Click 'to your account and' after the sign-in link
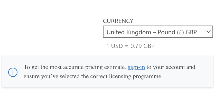 [x=171, y=67]
